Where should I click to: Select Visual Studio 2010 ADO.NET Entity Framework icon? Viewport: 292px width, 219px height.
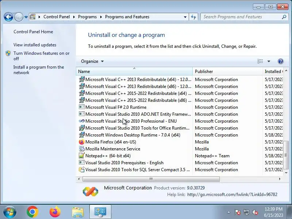click(81, 114)
